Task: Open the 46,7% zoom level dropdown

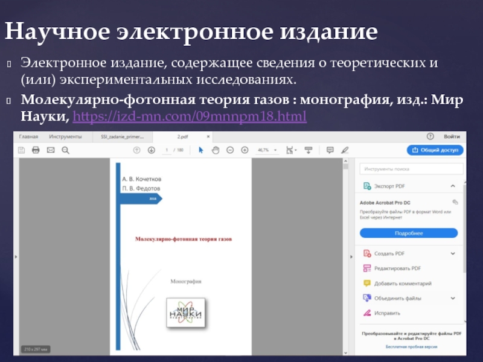Action: pos(267,150)
